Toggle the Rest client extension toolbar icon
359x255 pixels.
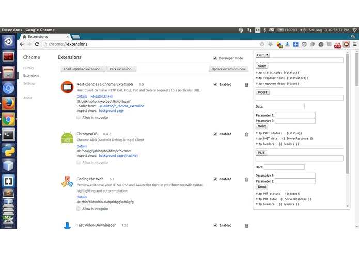click(346, 44)
